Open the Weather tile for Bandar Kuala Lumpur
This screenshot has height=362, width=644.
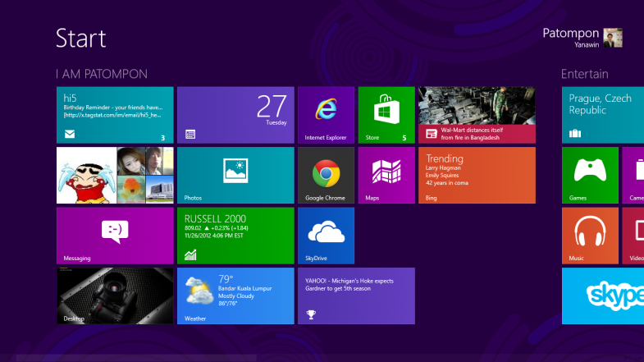235,296
